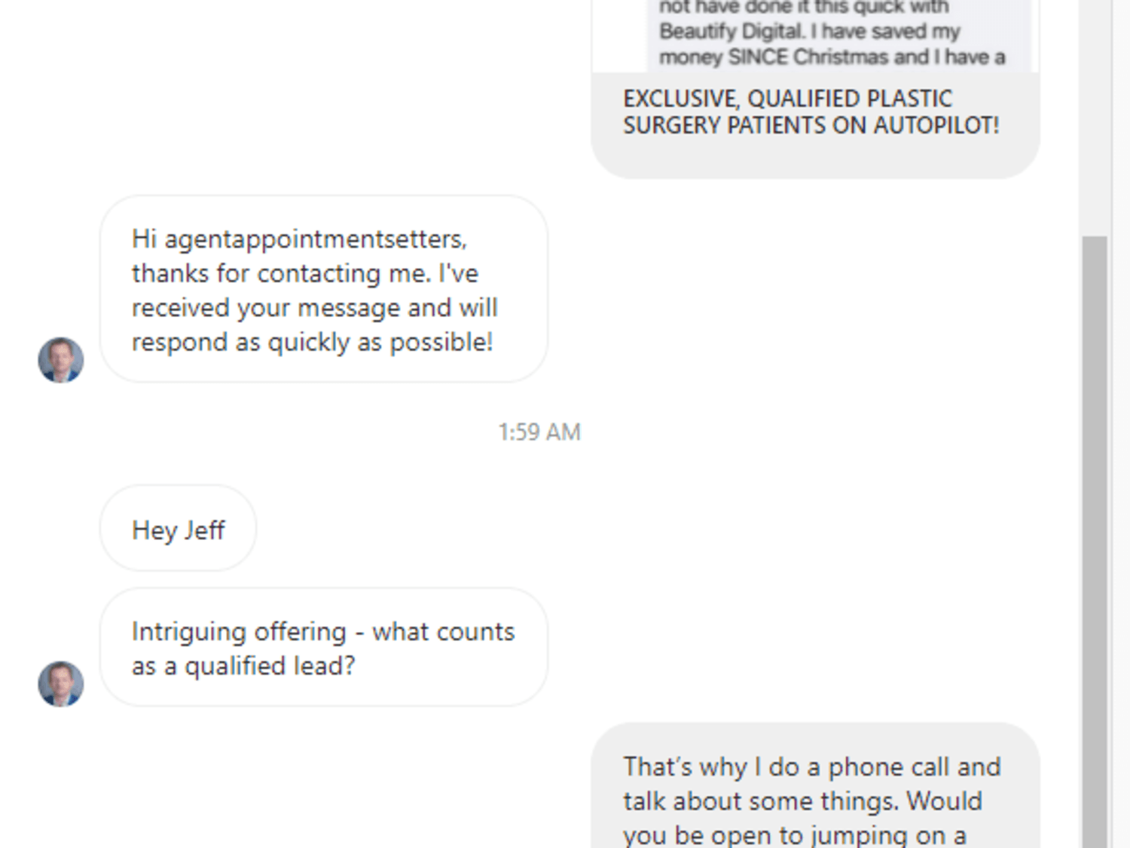Click the "Hi agentappointmentsetters" auto-reply bubble
The width and height of the screenshot is (1130, 848).
pyautogui.click(x=324, y=289)
